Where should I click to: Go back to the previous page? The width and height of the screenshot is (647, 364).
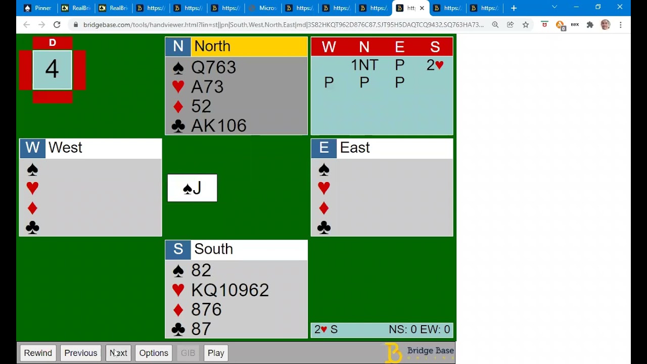pyautogui.click(x=26, y=25)
